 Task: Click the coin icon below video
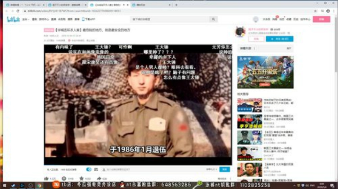coord(64,179)
